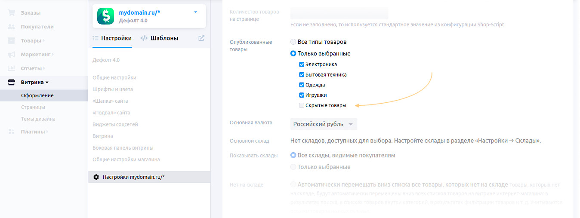Viewport: 580px width, 218px height.
Task: Click the people icon for Покупатели
Action: [x=12, y=27]
